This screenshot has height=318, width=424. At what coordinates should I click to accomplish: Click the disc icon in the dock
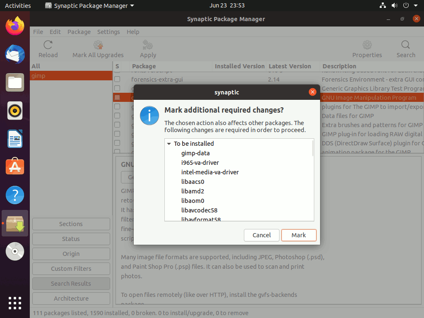pos(15,251)
